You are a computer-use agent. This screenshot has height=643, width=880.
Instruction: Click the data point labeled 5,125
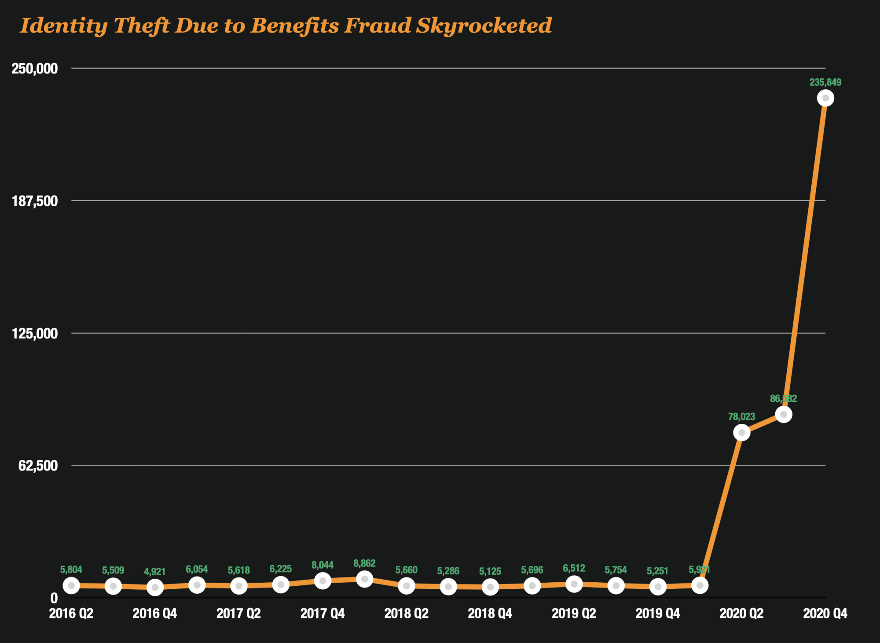(490, 587)
